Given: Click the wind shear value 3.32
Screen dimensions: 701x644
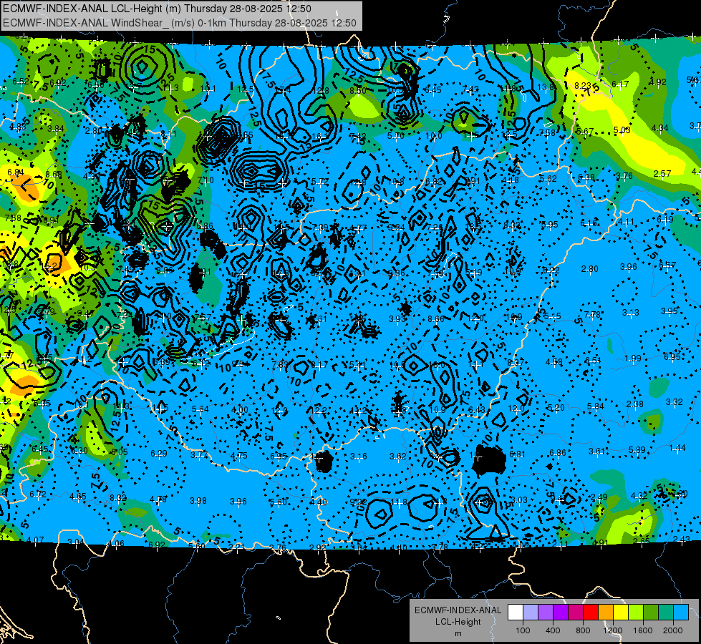Looking at the screenshot, I should pyautogui.click(x=675, y=401).
